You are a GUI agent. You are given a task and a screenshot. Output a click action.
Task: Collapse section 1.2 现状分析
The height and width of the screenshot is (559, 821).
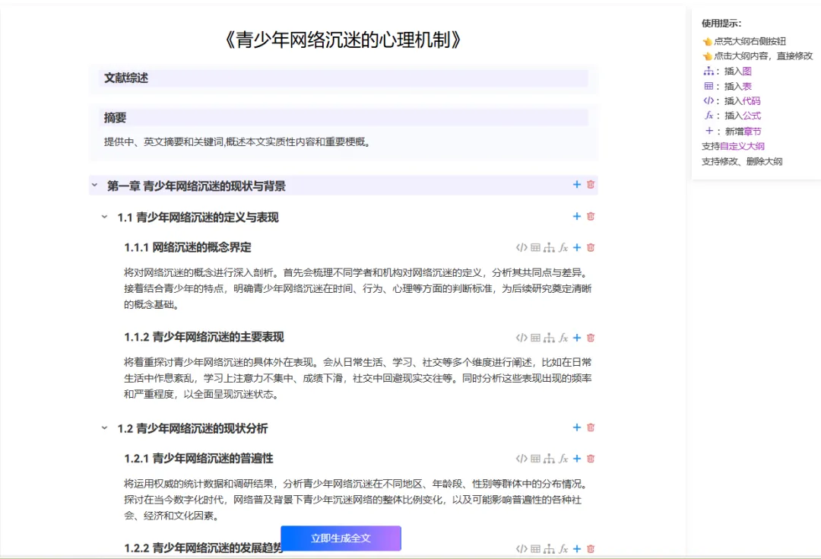pyautogui.click(x=105, y=428)
